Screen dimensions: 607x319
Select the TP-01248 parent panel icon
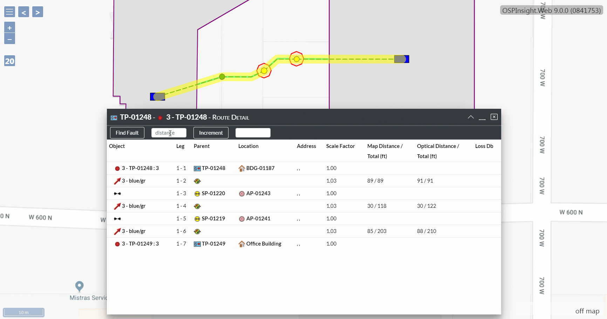click(197, 169)
